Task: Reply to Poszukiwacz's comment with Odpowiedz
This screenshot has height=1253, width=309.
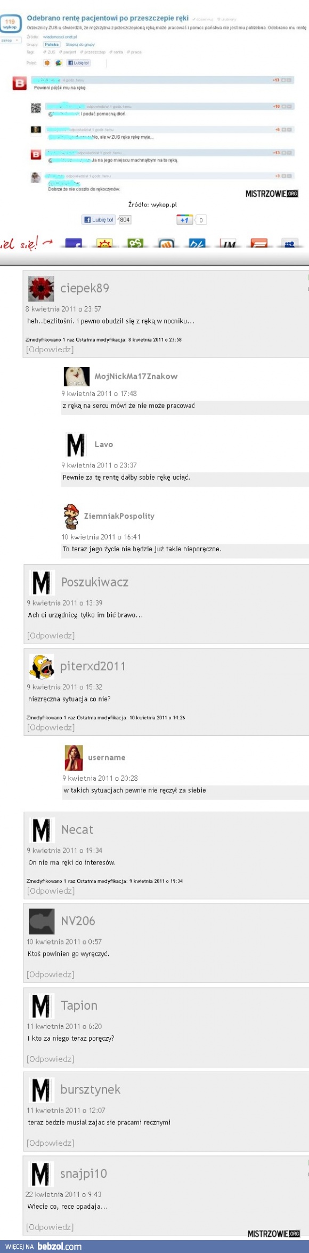Action: 51,636
